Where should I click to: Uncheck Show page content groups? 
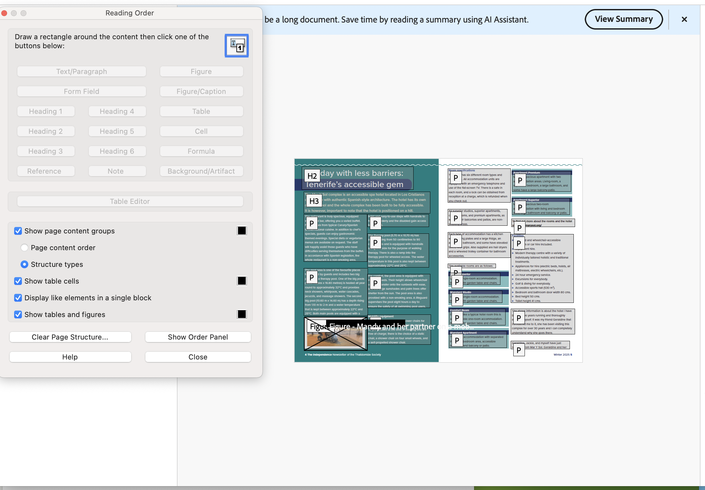coord(18,231)
